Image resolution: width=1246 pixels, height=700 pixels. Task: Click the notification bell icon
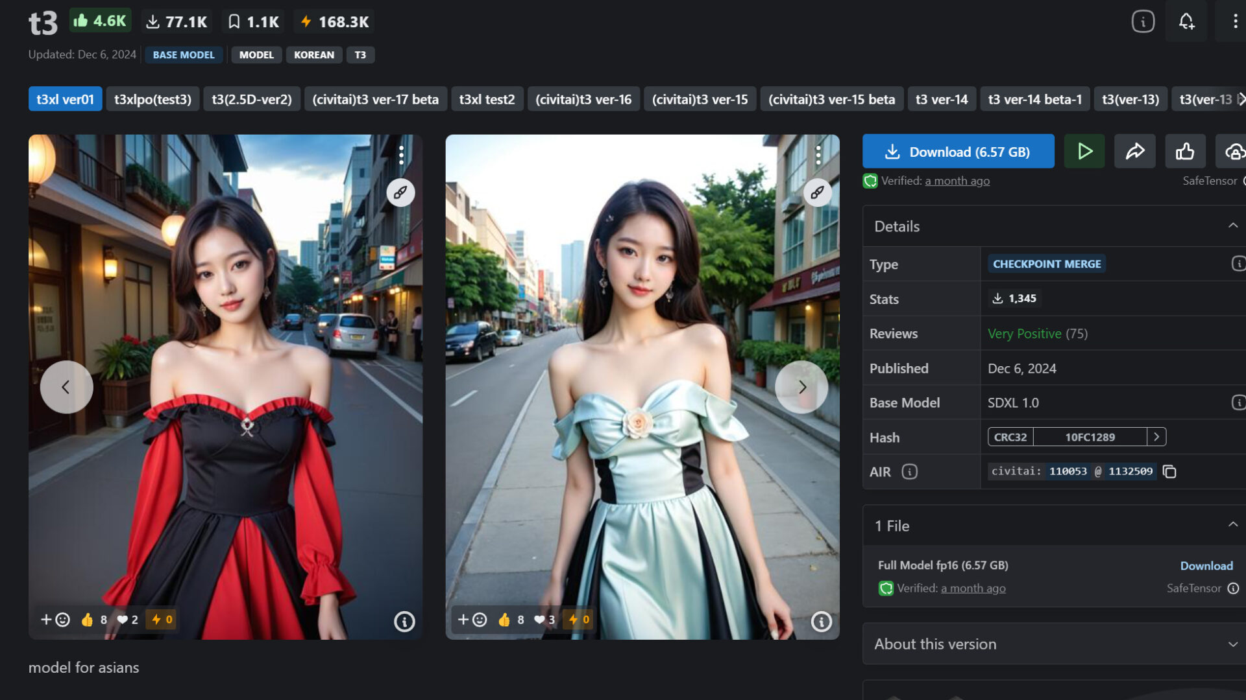click(x=1186, y=21)
